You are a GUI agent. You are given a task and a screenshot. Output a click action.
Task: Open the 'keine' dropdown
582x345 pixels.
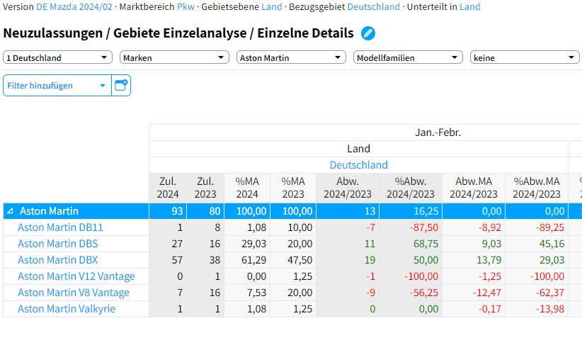[x=525, y=57]
